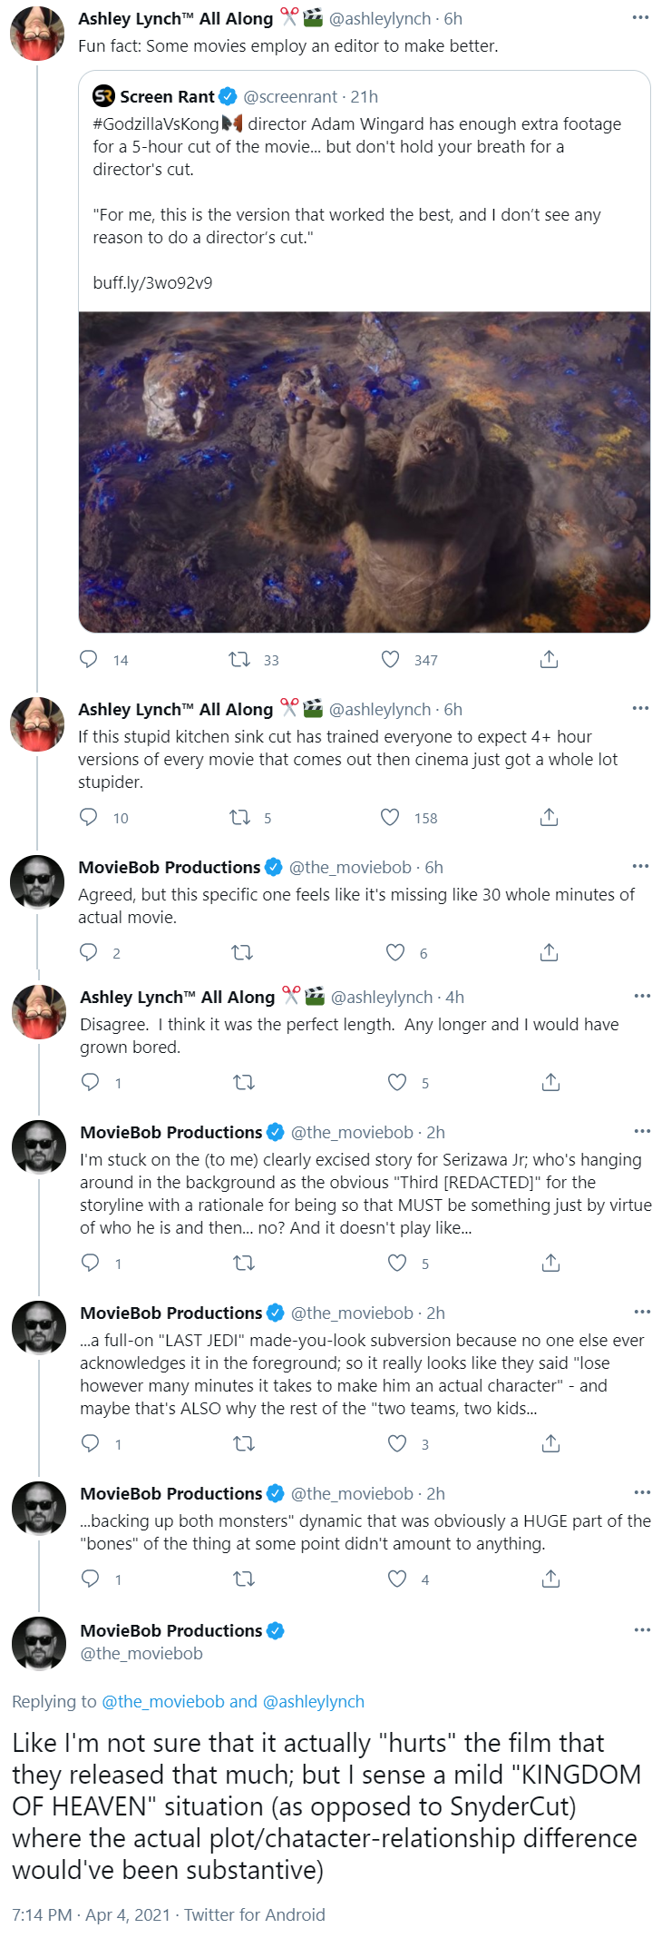This screenshot has height=1938, width=662.
Task: Reply to the tweet showing 14 comments
Action: click(89, 659)
